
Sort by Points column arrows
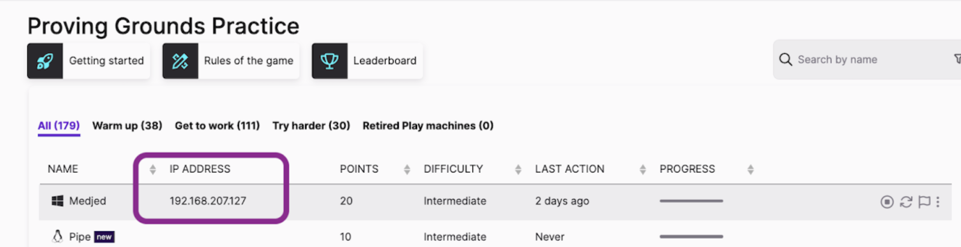coord(407,169)
